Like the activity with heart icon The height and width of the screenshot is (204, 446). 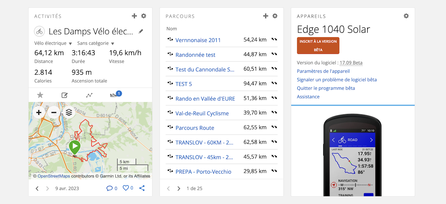(126, 188)
